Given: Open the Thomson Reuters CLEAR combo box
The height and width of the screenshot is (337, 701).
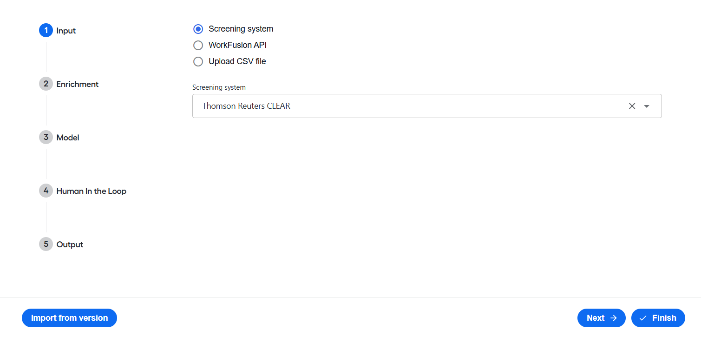Looking at the screenshot, I should (427, 106).
